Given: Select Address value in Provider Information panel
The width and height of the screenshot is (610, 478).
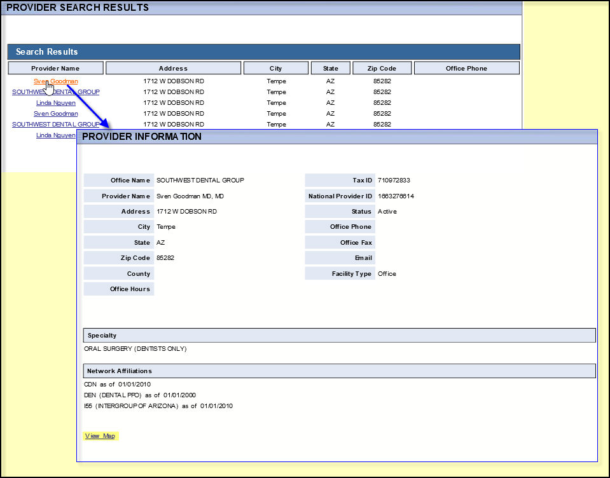Looking at the screenshot, I should [187, 212].
